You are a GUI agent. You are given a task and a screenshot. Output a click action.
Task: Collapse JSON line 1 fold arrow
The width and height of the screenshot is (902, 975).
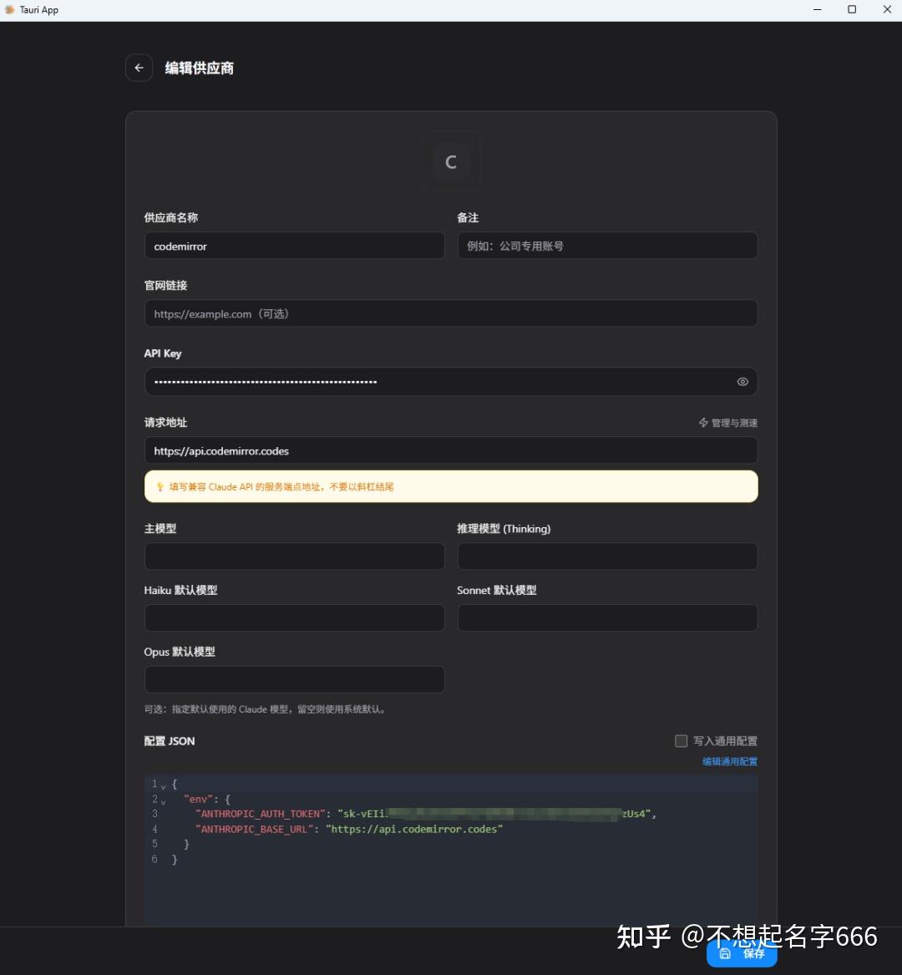coord(164,785)
